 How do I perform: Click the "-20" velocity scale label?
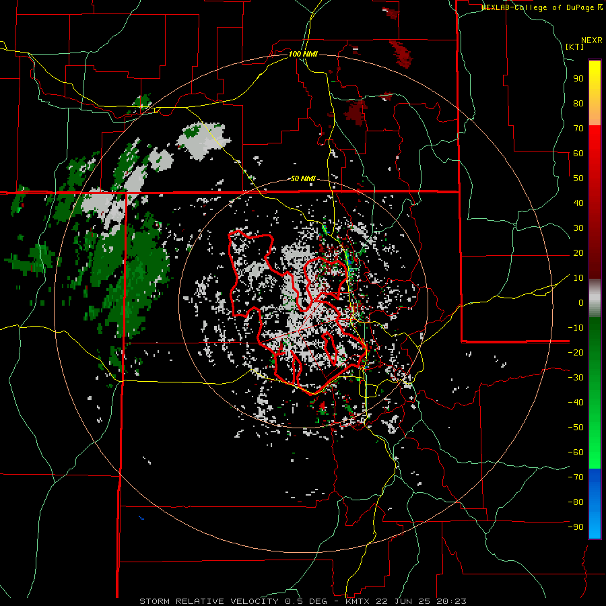tap(576, 352)
